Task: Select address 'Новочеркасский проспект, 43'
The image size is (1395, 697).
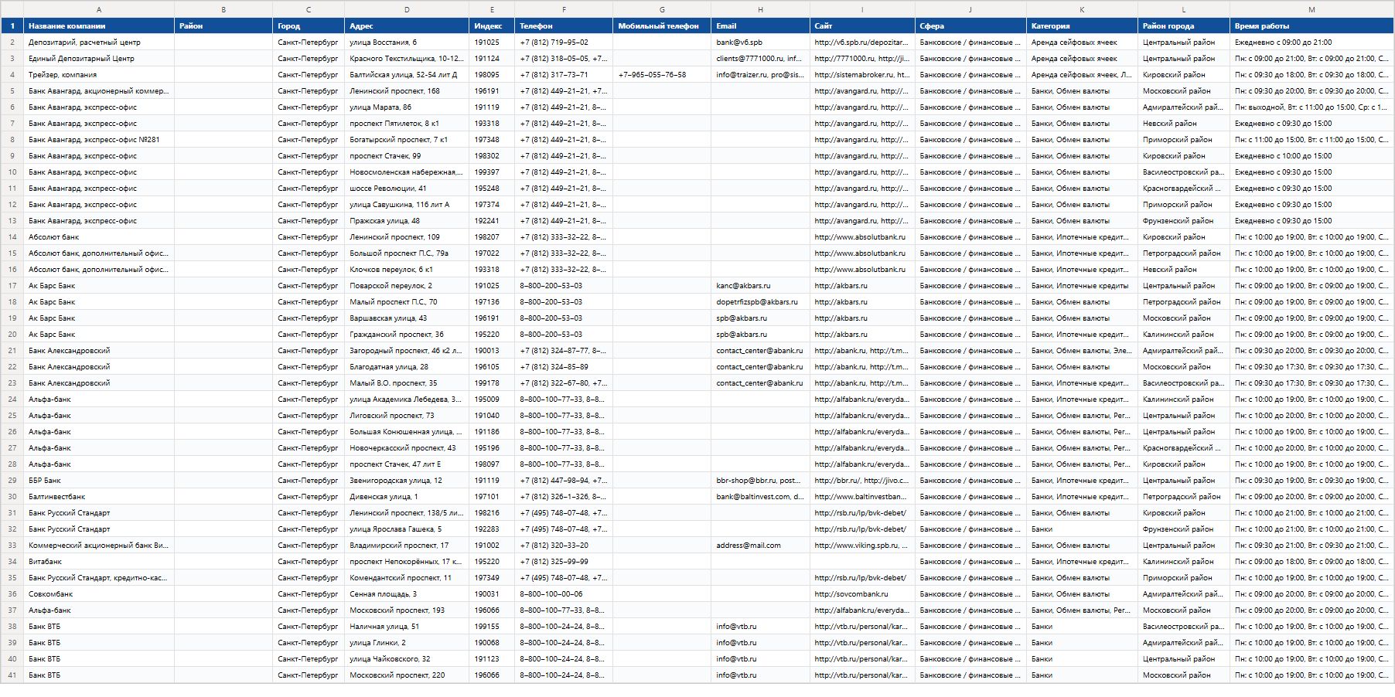Action: click(407, 447)
